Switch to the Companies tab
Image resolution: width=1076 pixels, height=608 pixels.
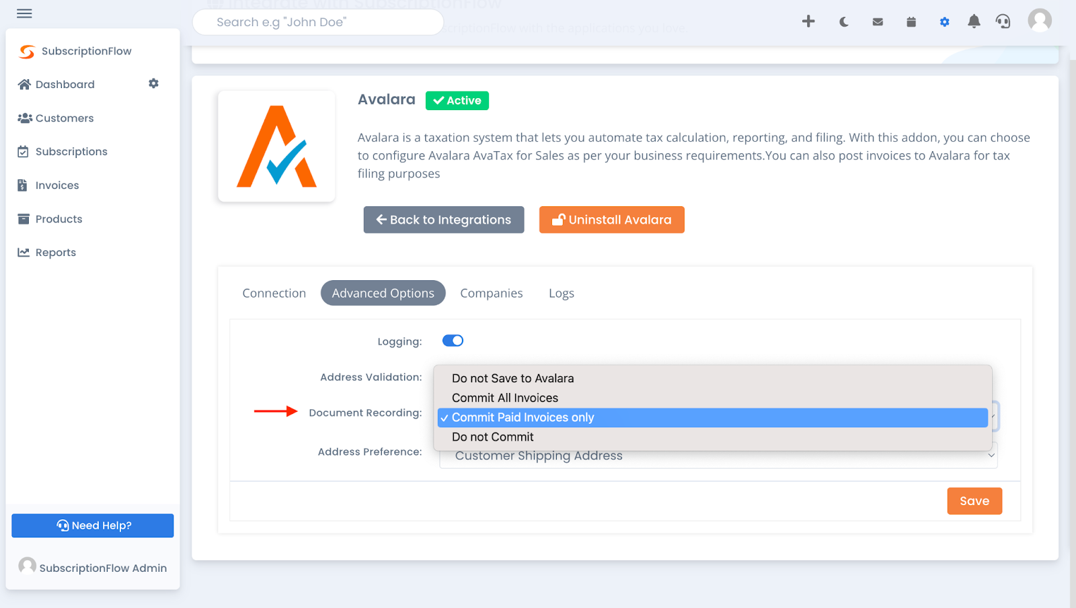coord(492,293)
